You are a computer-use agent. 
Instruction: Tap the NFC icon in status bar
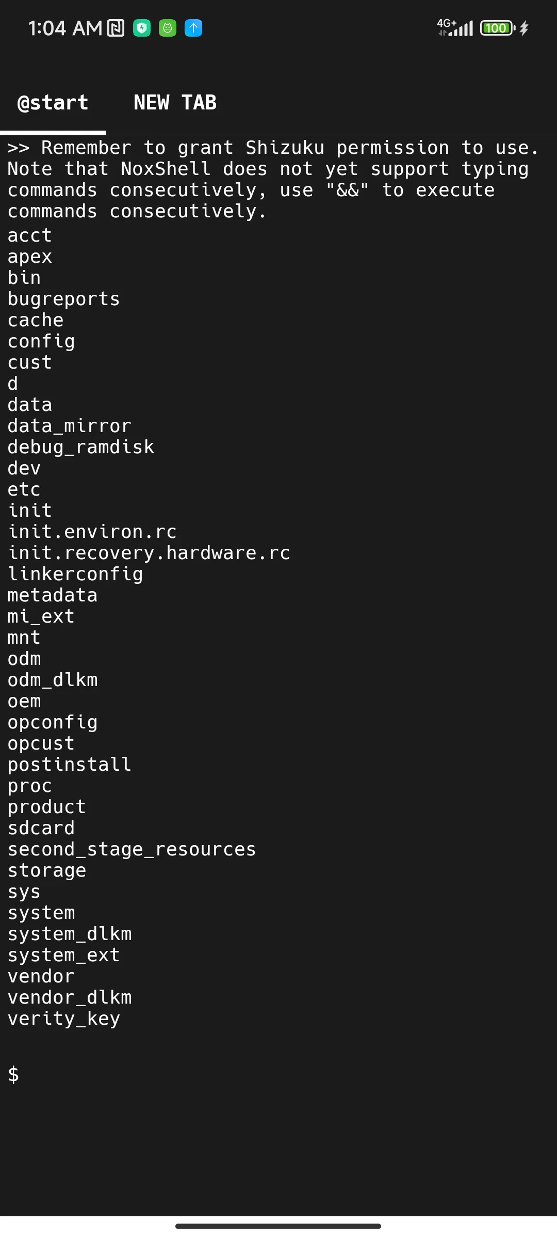[x=116, y=28]
